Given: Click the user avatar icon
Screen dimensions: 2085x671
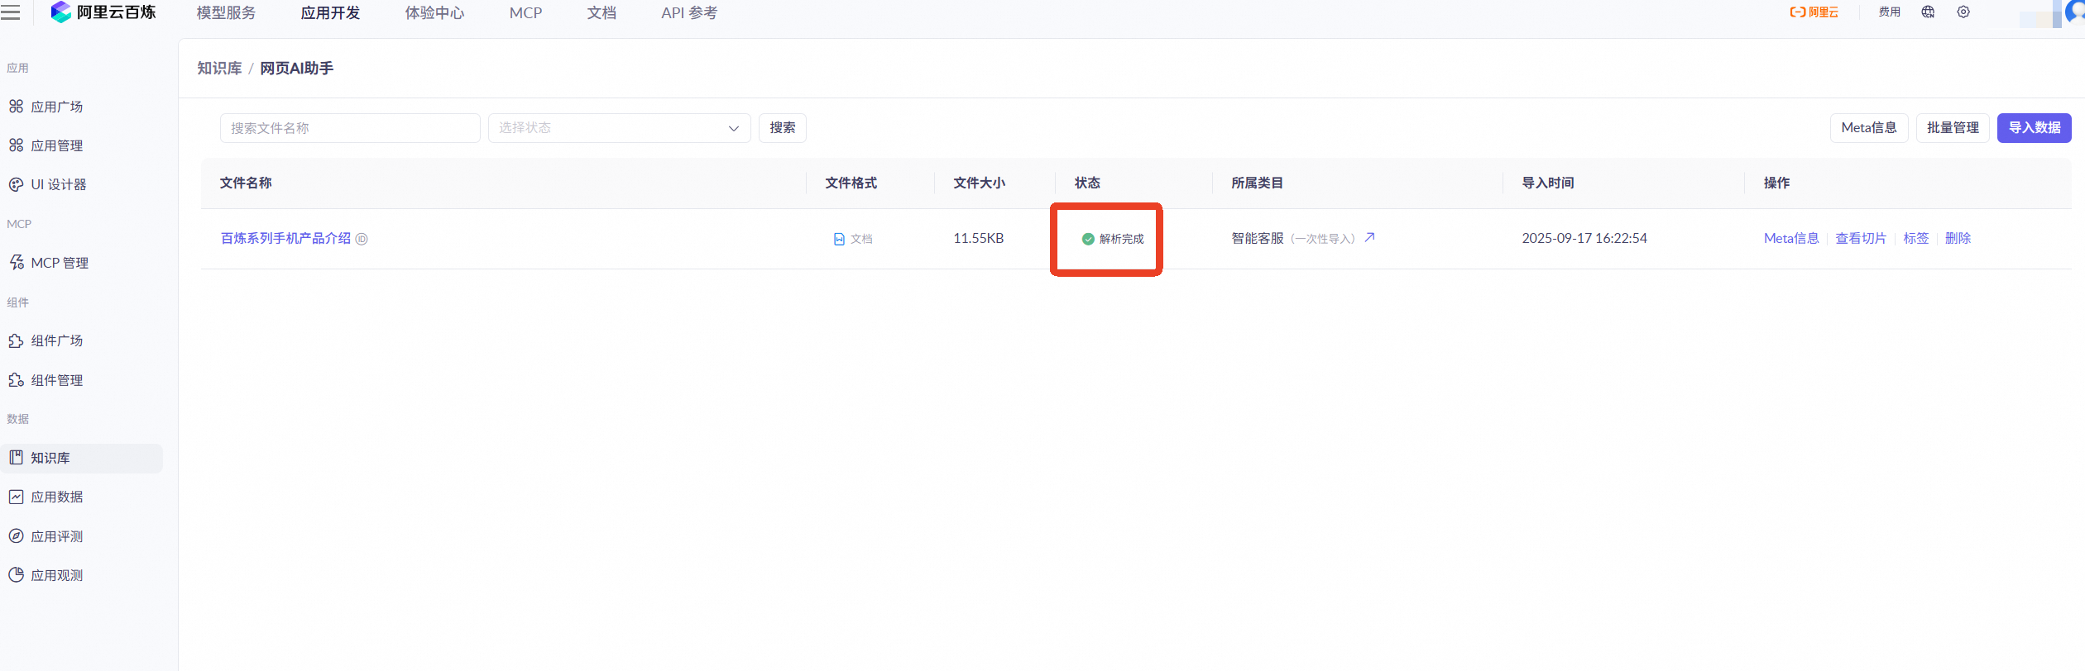Looking at the screenshot, I should coord(2075,12).
